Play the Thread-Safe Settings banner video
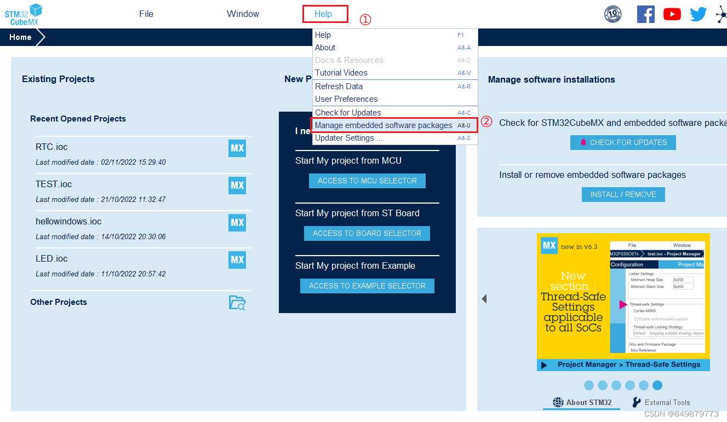Screen dimensions: 727x422 click(x=544, y=365)
